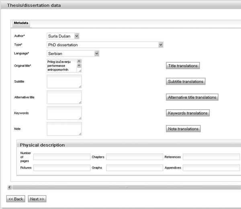Open Subtitle translations

click(x=186, y=81)
